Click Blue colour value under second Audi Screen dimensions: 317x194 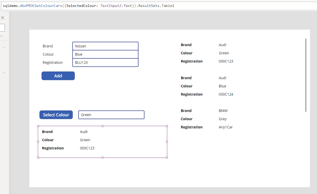click(x=222, y=86)
